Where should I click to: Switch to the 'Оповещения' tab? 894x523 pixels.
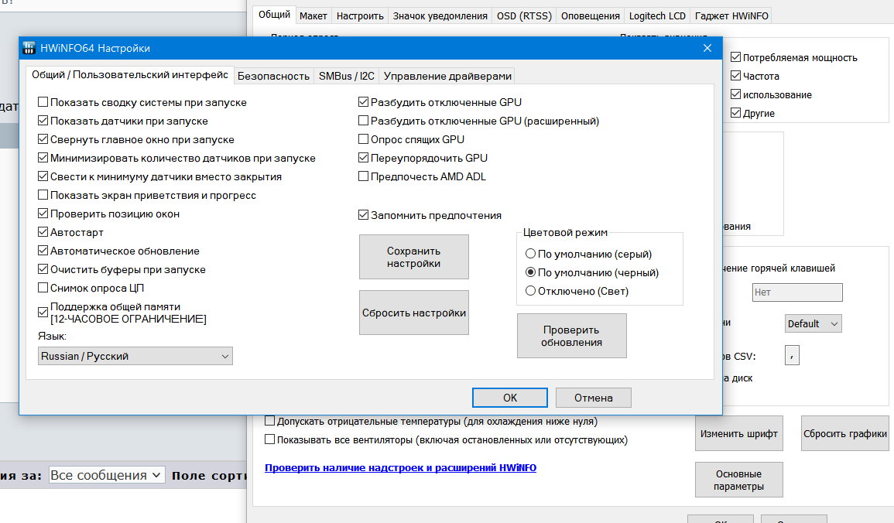pos(590,16)
